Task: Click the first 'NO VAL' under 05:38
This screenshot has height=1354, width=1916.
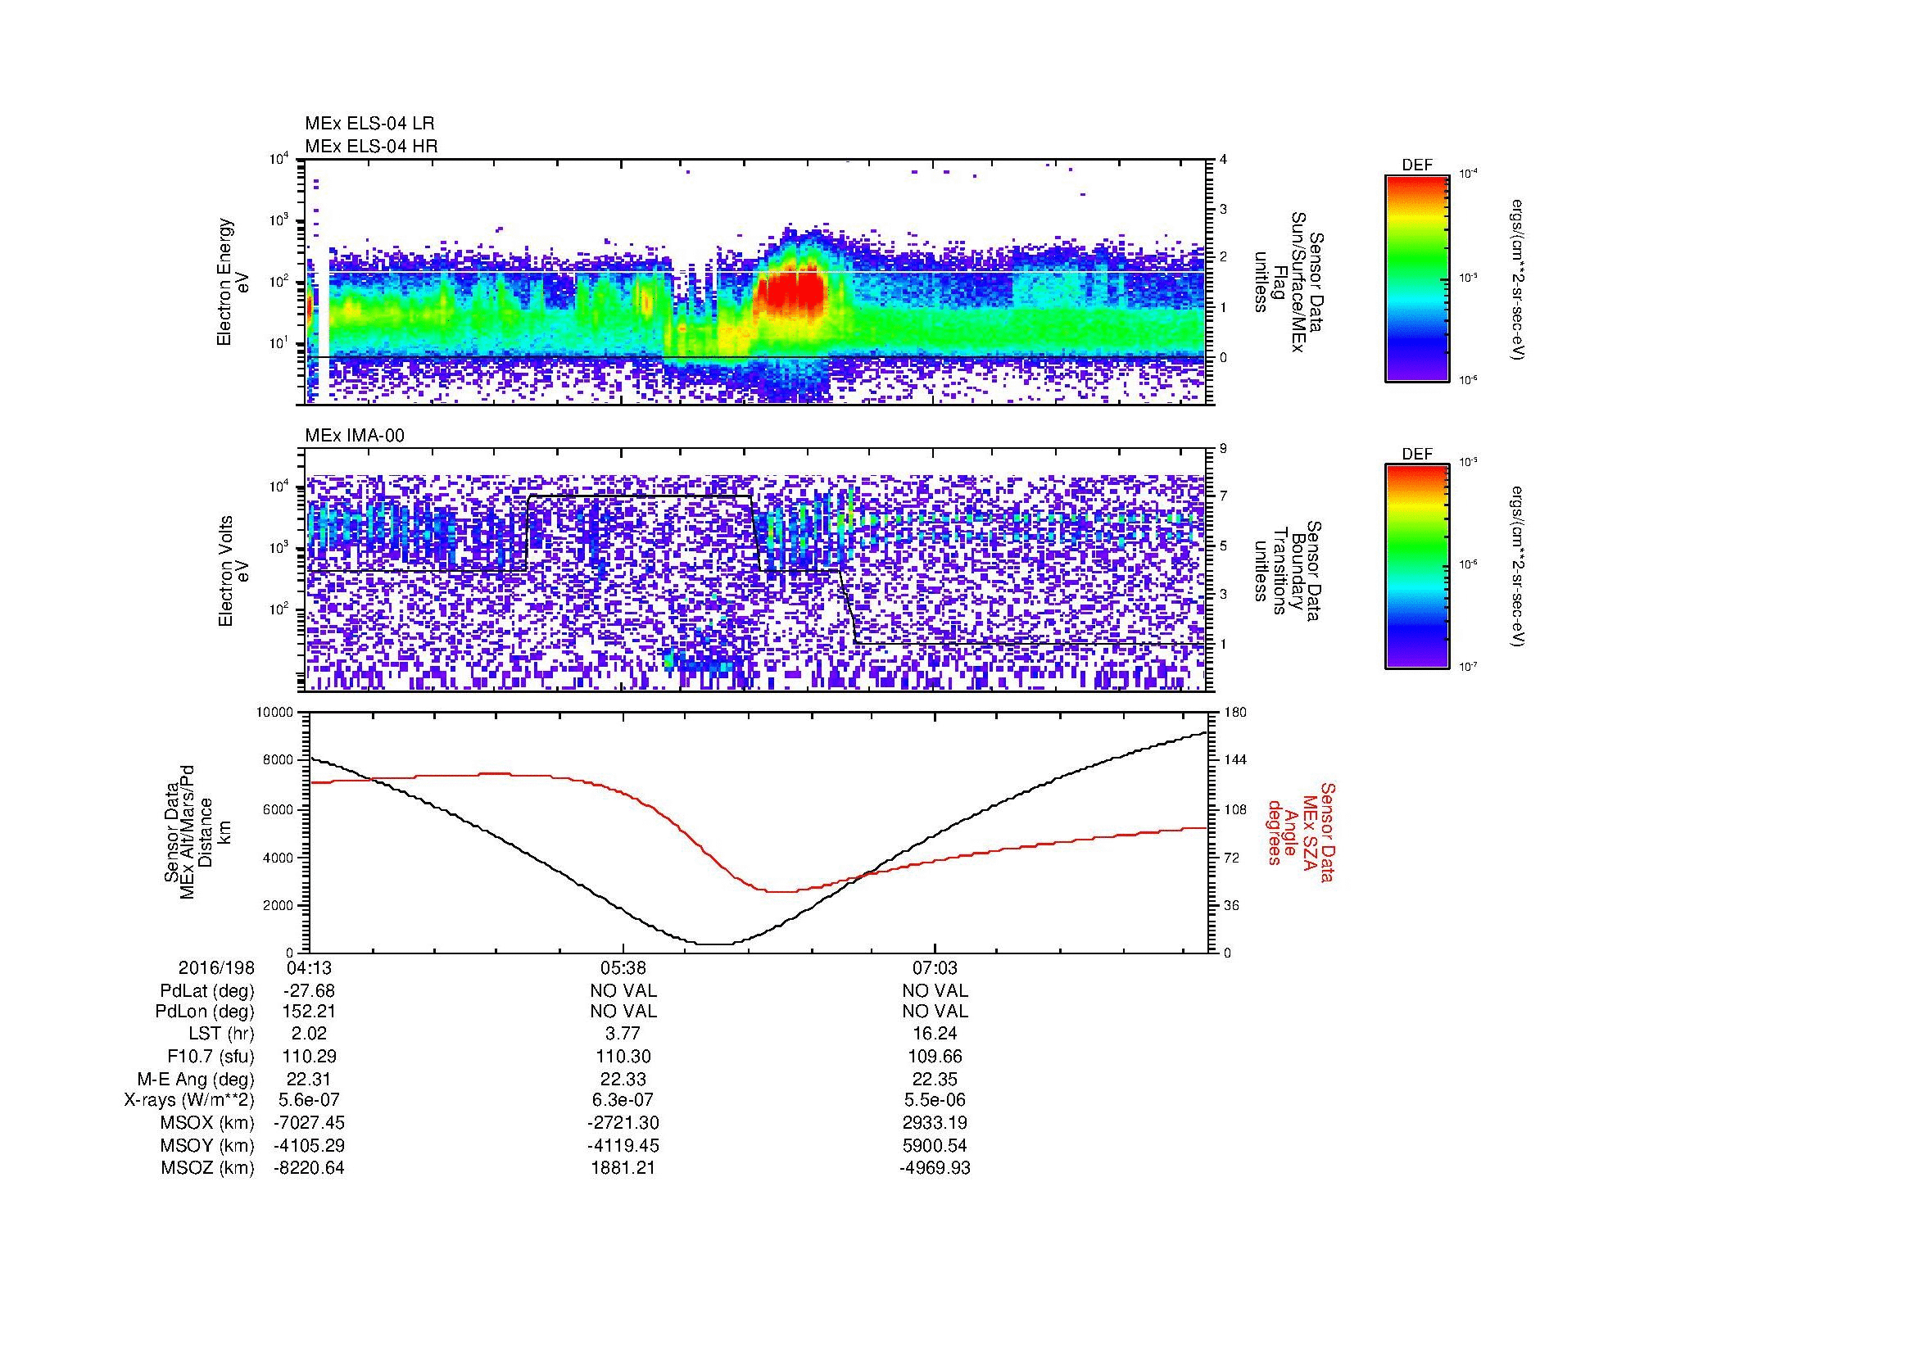Action: 623,991
